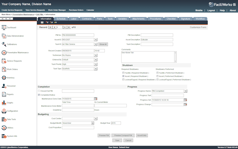This screenshot has width=238, height=149.
Task: Open Reports sidebar icon
Action: 4,94
